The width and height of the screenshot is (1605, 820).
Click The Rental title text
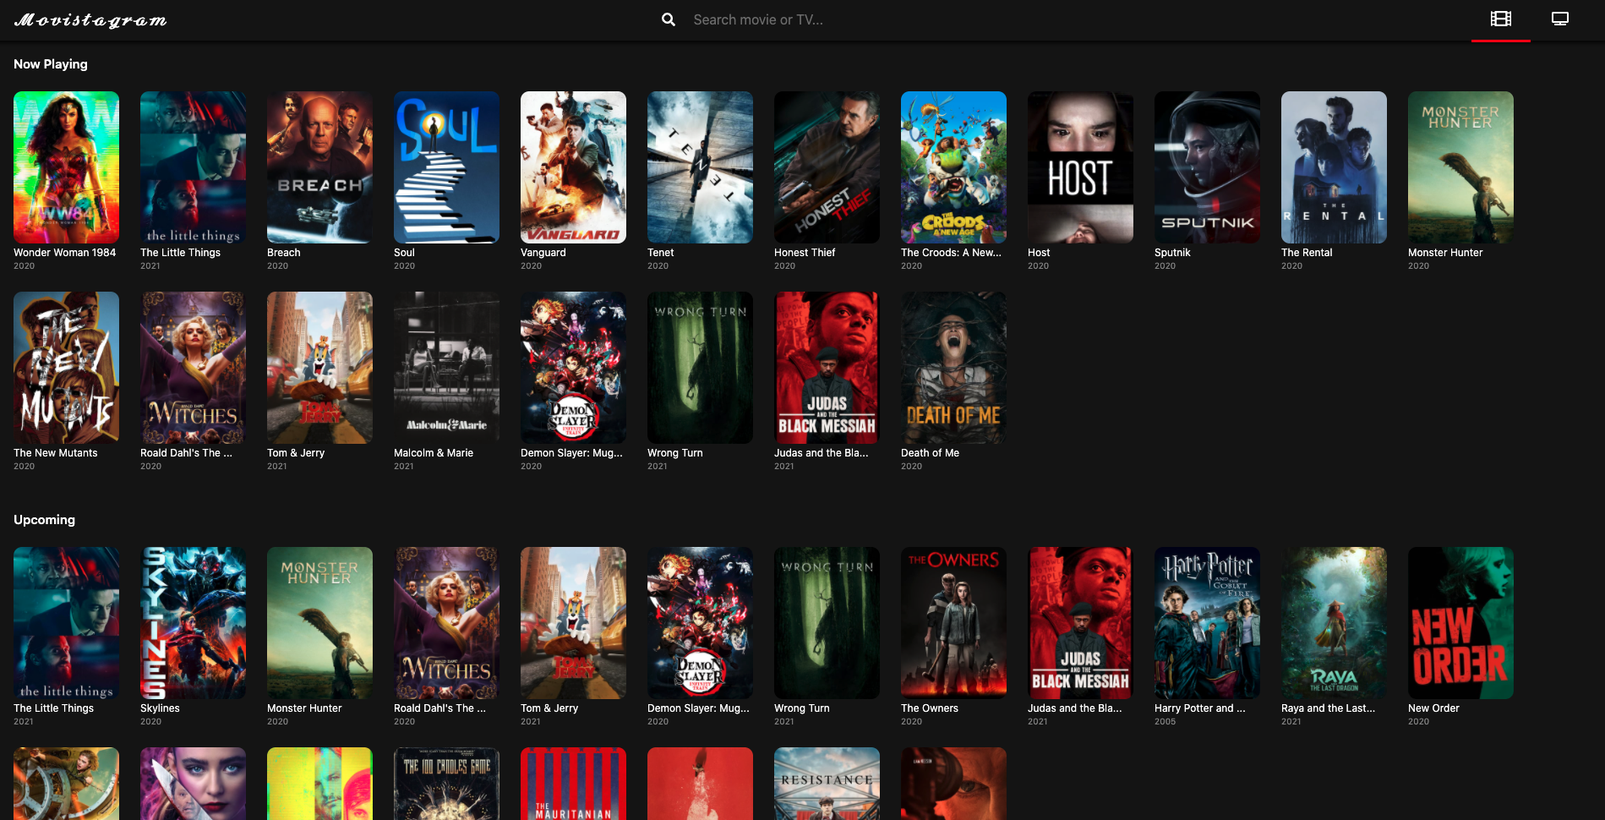click(x=1307, y=253)
